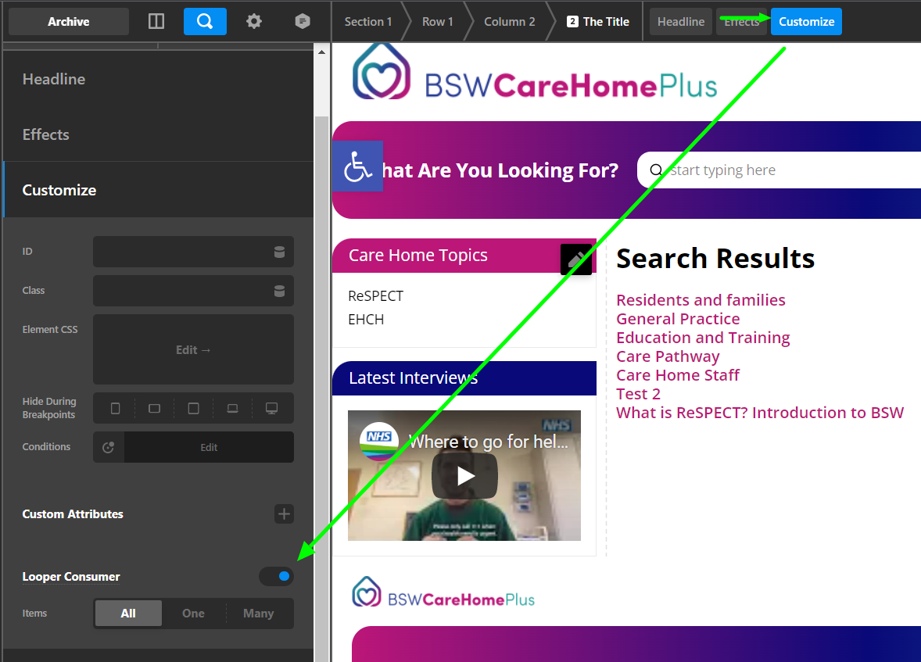
Task: Select the Care Home Topics heading
Action: pyautogui.click(x=418, y=256)
